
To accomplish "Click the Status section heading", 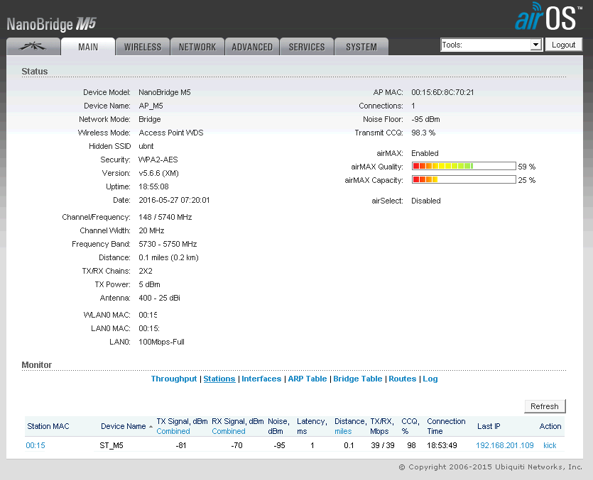I will pyautogui.click(x=34, y=72).
